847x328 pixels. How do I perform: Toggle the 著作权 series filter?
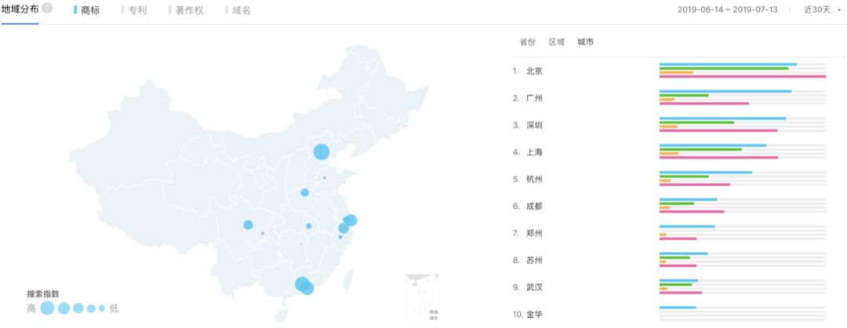(x=186, y=10)
